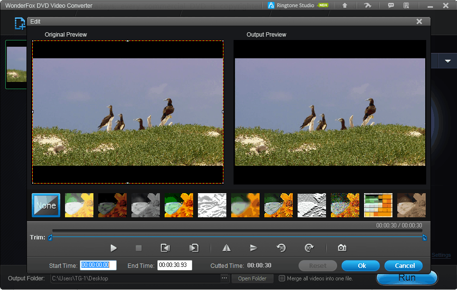457x290 pixels.
Task: Click the playback progress bar
Action: coord(237,231)
